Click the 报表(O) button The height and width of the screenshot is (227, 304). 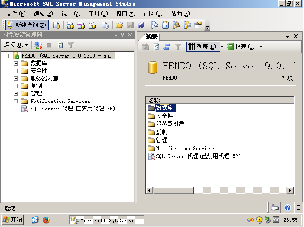[x=241, y=47]
